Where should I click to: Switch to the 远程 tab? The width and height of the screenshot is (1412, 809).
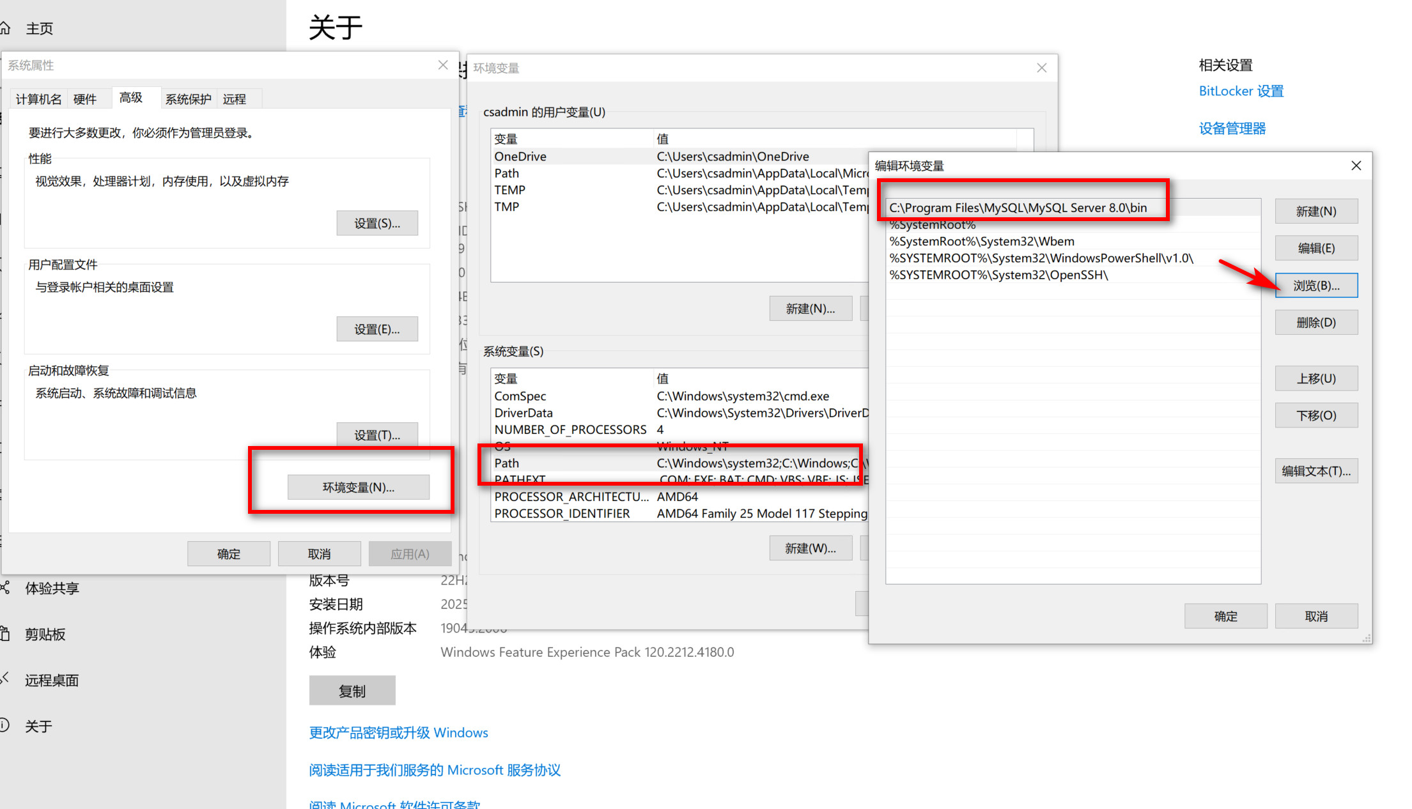pyautogui.click(x=234, y=98)
